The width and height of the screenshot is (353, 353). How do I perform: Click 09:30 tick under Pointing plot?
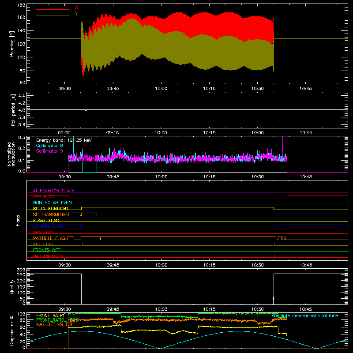pyautogui.click(x=64, y=89)
